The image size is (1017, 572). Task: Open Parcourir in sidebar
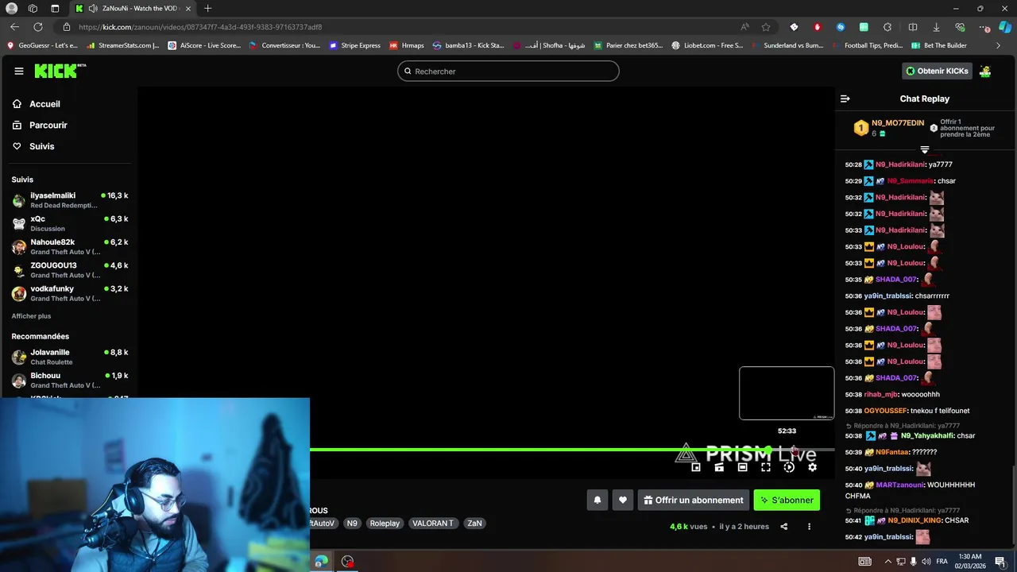(x=48, y=125)
